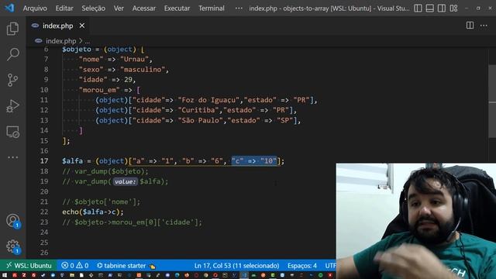Click the "Curitiba" string on line 12
496x279 pixels.
tap(198, 110)
